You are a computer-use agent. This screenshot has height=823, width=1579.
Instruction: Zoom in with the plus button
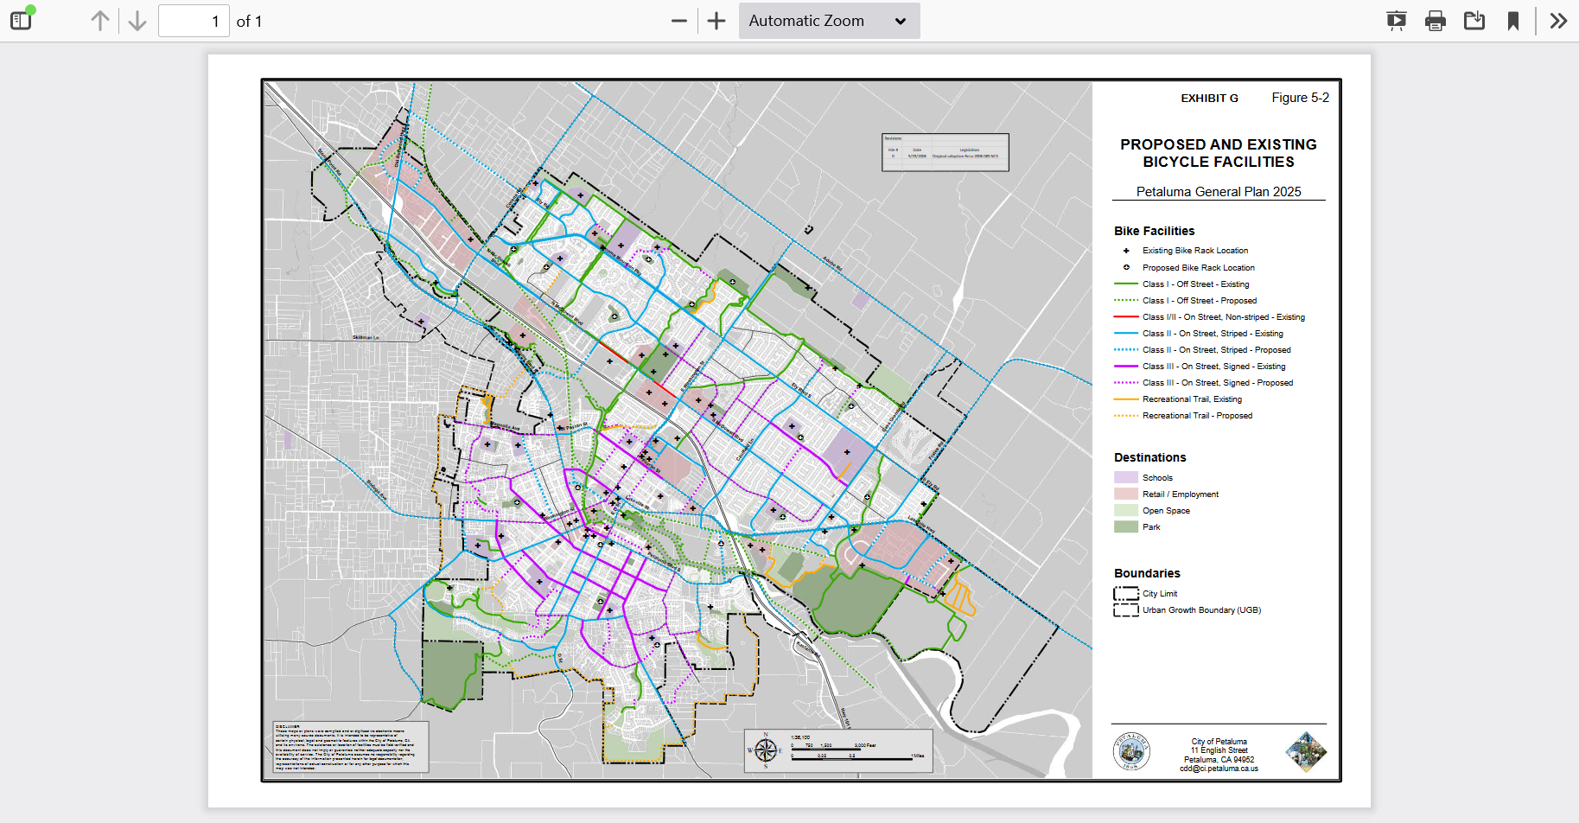pyautogui.click(x=716, y=21)
